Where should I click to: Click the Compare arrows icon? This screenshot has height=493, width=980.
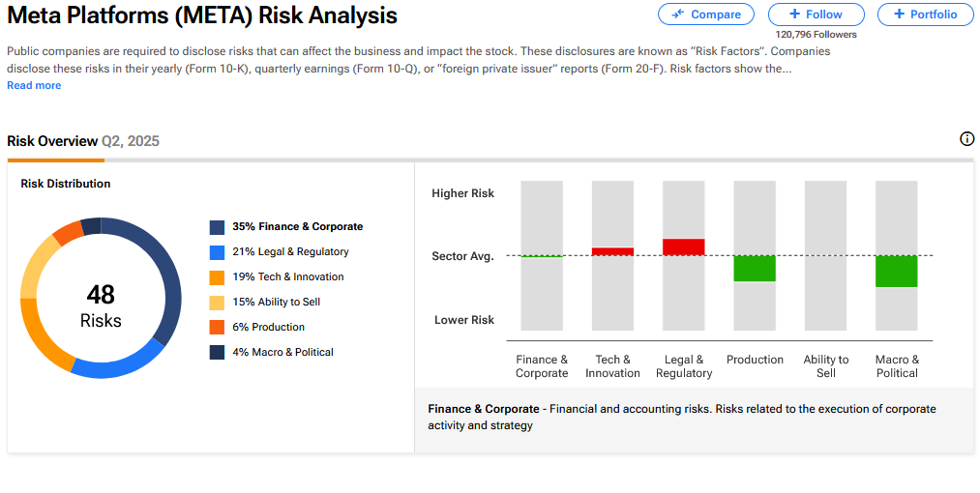(678, 14)
